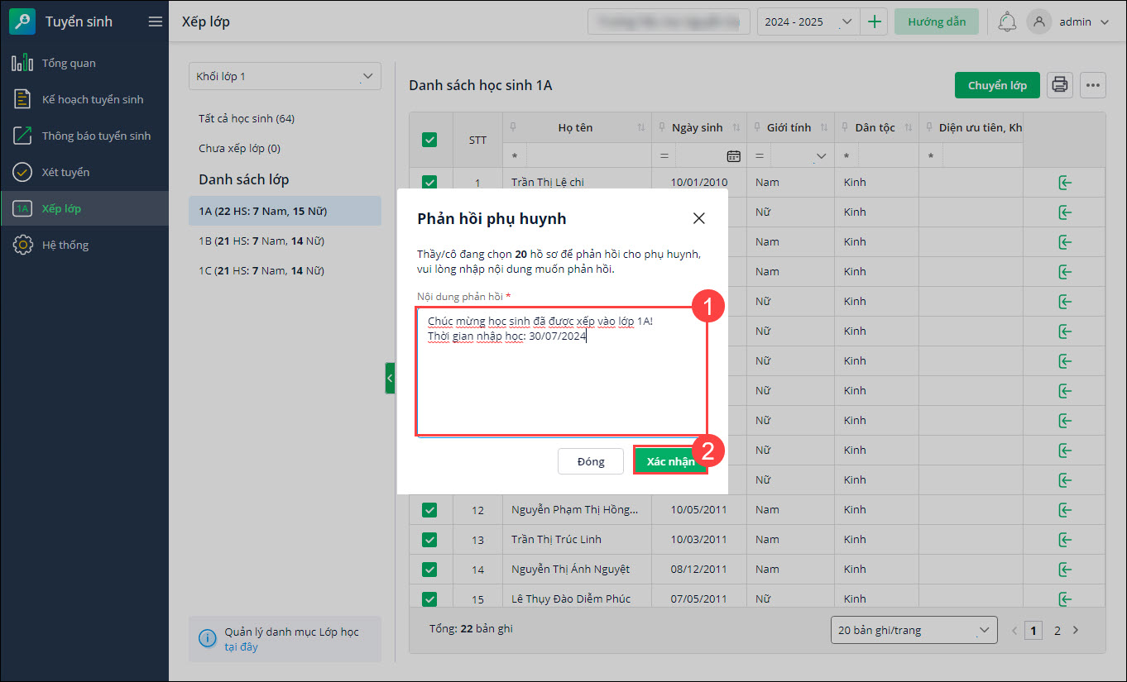The width and height of the screenshot is (1127, 682).
Task: Click the pin icon of Họ tên column
Action: click(x=513, y=127)
